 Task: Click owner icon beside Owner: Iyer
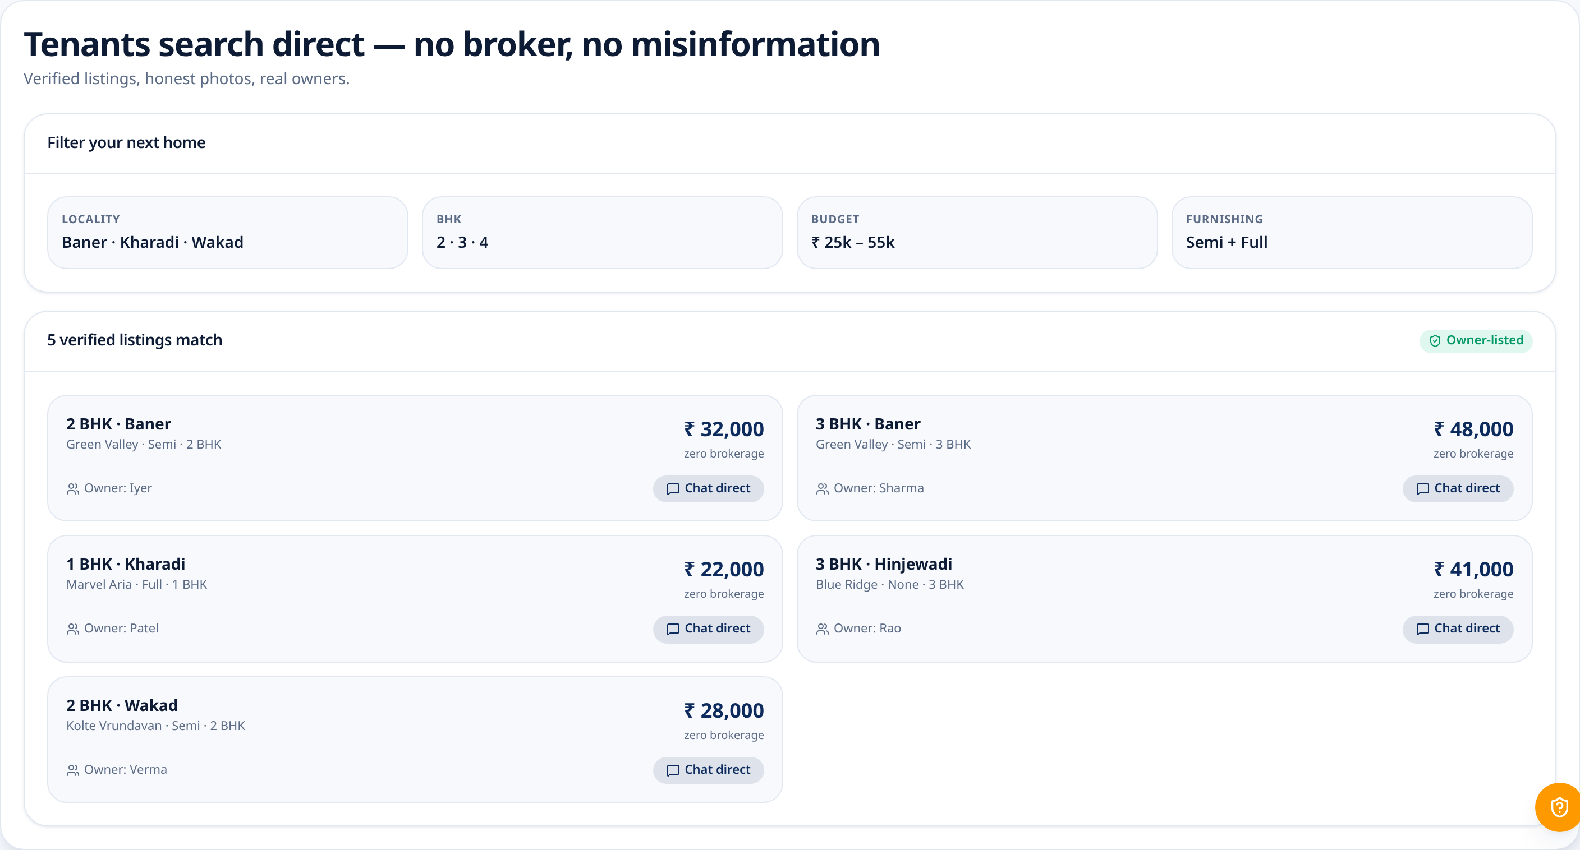(72, 489)
